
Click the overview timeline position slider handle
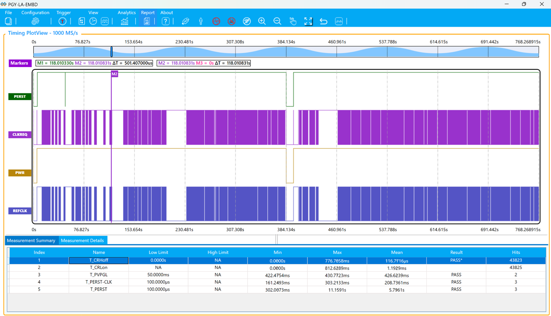tap(112, 52)
